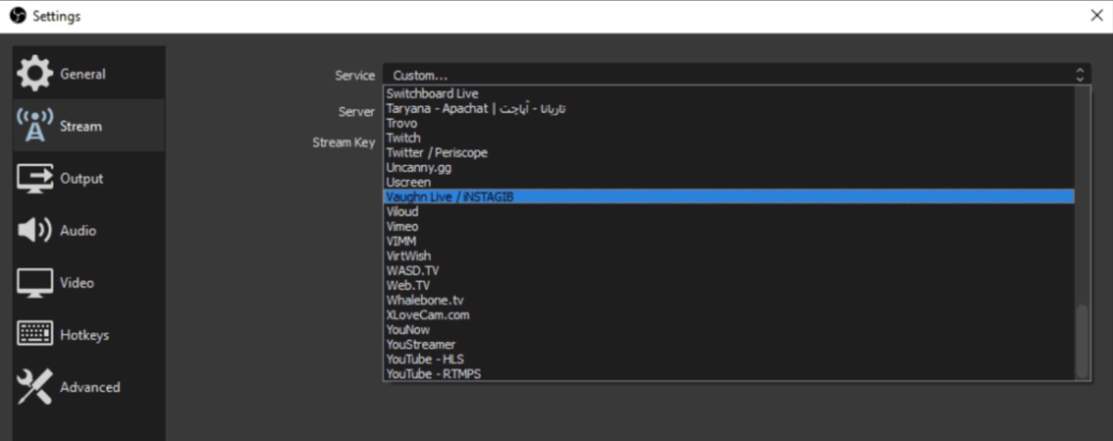
Task: Select Twitter / Periscope streaming service
Action: 437,153
